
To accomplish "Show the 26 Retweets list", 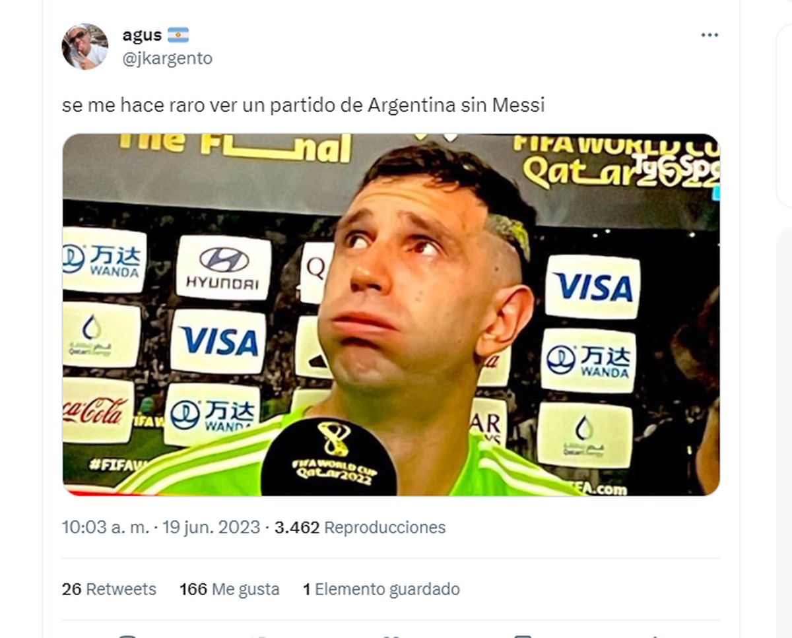I will [x=109, y=589].
